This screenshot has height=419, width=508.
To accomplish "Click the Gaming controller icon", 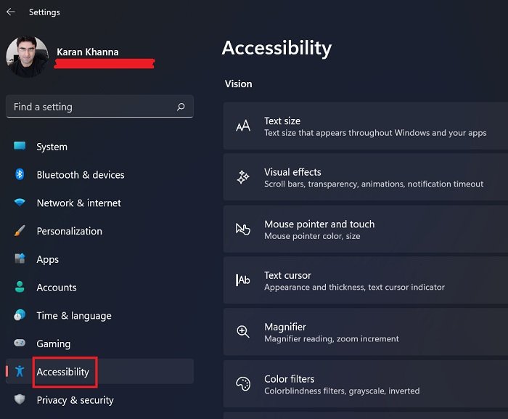I will point(20,343).
